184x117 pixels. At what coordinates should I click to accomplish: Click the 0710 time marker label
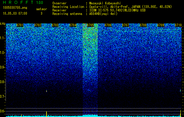[178, 25]
